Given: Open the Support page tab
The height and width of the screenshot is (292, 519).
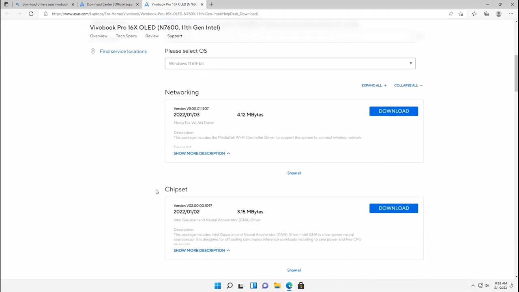Looking at the screenshot, I should click(175, 36).
